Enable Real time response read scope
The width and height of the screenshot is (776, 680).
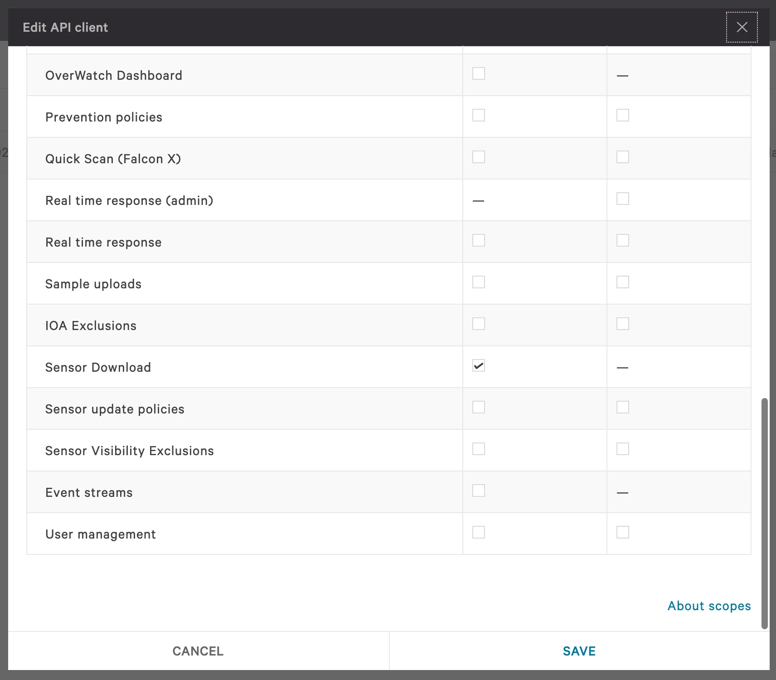point(479,240)
